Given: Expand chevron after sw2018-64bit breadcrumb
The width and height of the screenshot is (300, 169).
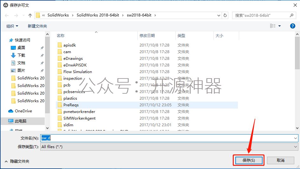Looking at the screenshot, I should pyautogui.click(x=155, y=15).
